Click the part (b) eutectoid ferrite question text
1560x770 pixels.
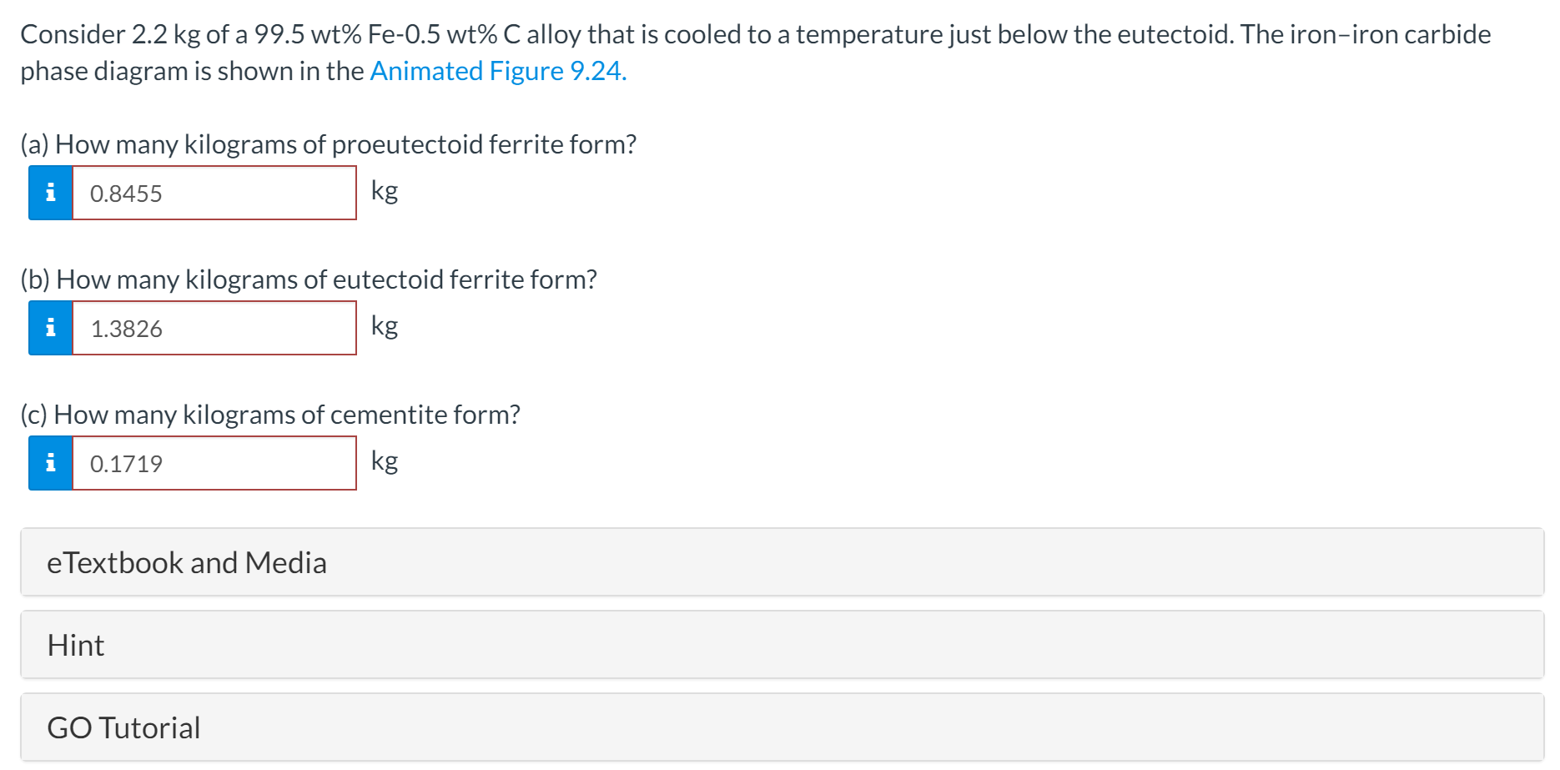click(x=309, y=279)
